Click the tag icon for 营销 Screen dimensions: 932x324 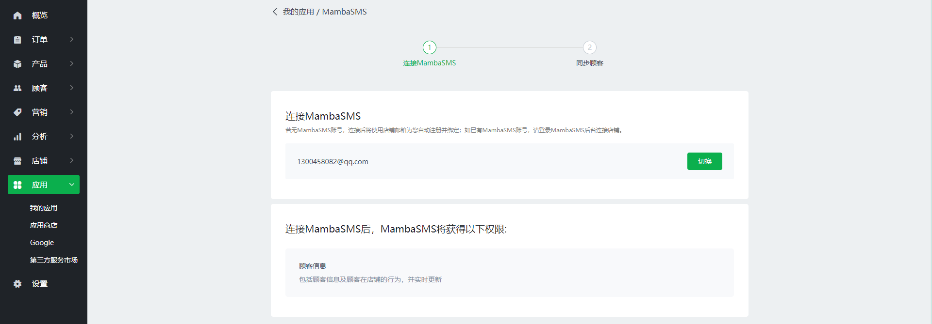coord(17,112)
